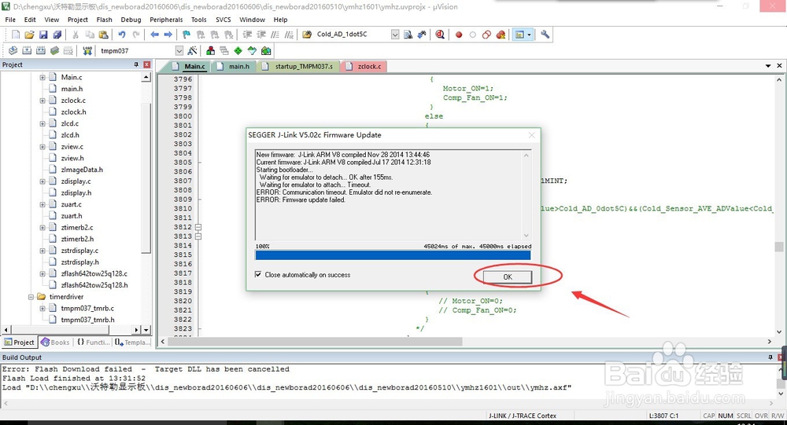Open the Functi... tab in the project pane

pos(94,343)
